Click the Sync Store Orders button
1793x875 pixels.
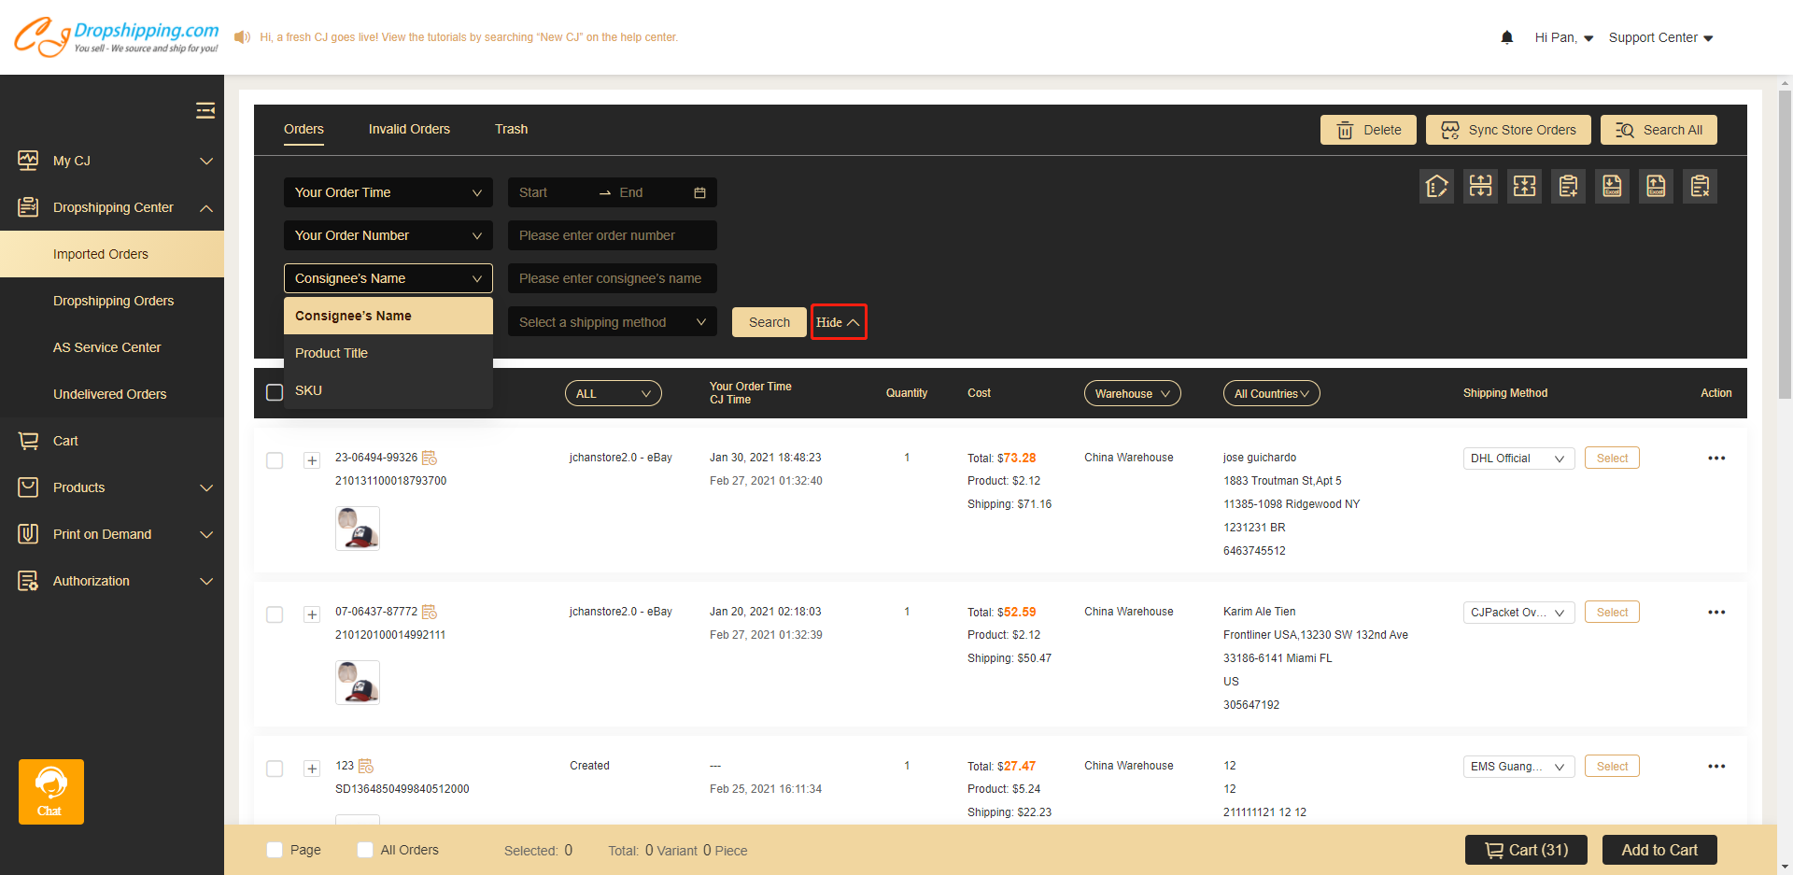pos(1507,130)
